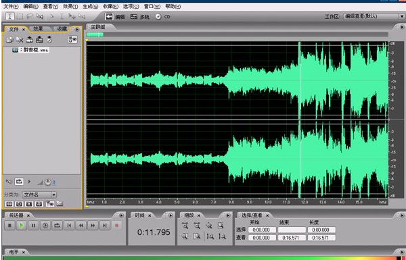Start playback with the green Play button
Screen dimensions: 406x260
point(22,226)
